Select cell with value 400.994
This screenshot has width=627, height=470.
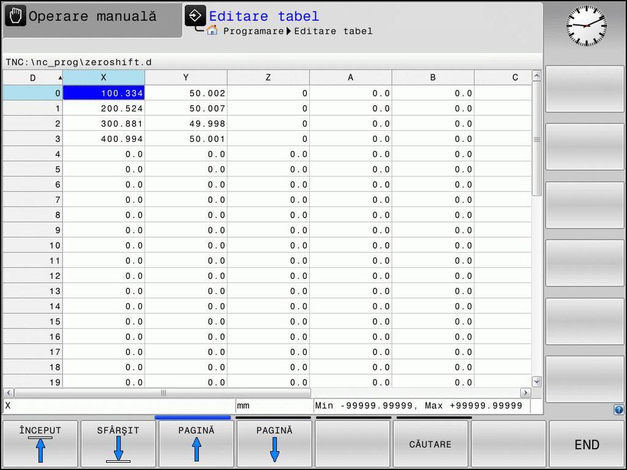click(103, 139)
